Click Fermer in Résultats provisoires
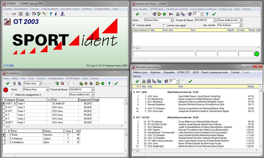The image size is (264, 158). coord(137,76)
